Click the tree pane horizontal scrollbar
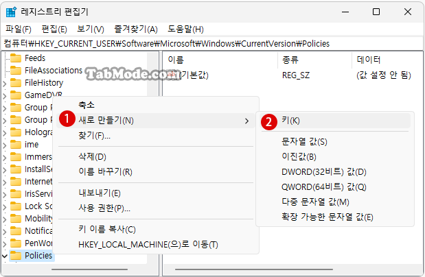This screenshot has height=277, width=425. pyautogui.click(x=89, y=269)
